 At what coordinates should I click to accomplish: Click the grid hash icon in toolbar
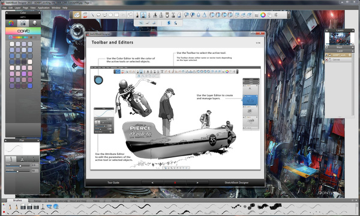pos(276,15)
